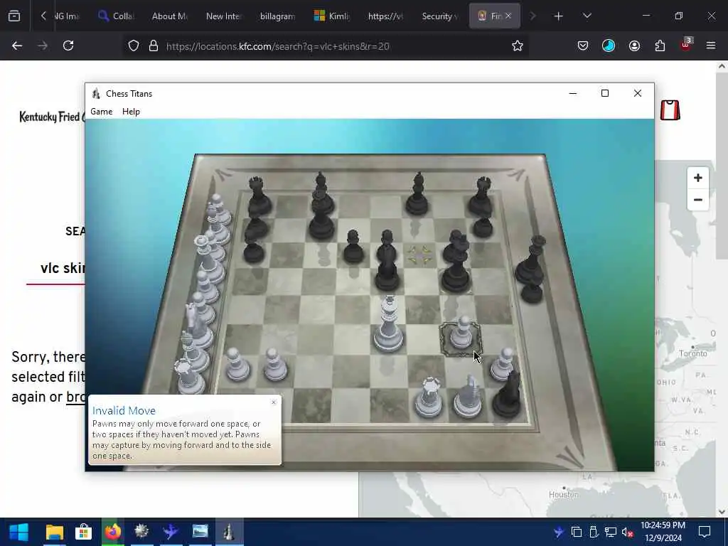Zoom out on the KFC map
This screenshot has width=728, height=546.
pyautogui.click(x=698, y=200)
